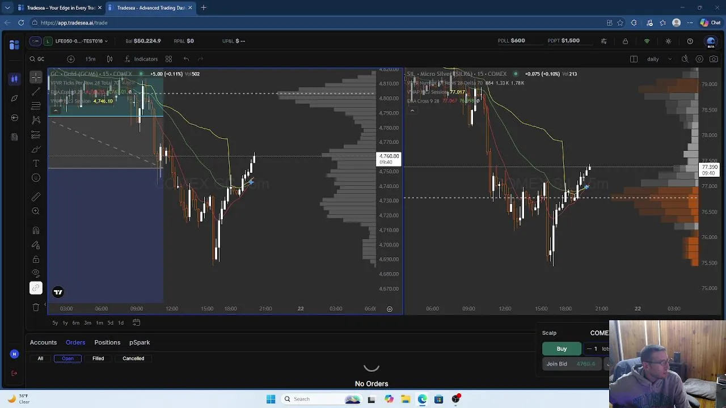
Task: Toggle lock all drawings
Action: (36, 259)
